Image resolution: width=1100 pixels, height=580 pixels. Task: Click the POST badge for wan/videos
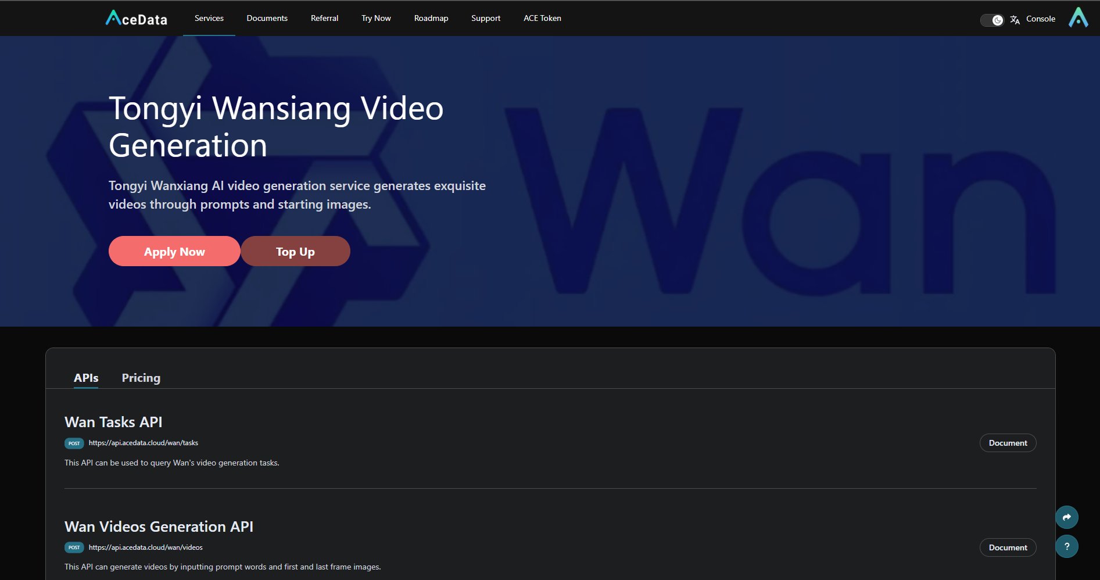74,547
